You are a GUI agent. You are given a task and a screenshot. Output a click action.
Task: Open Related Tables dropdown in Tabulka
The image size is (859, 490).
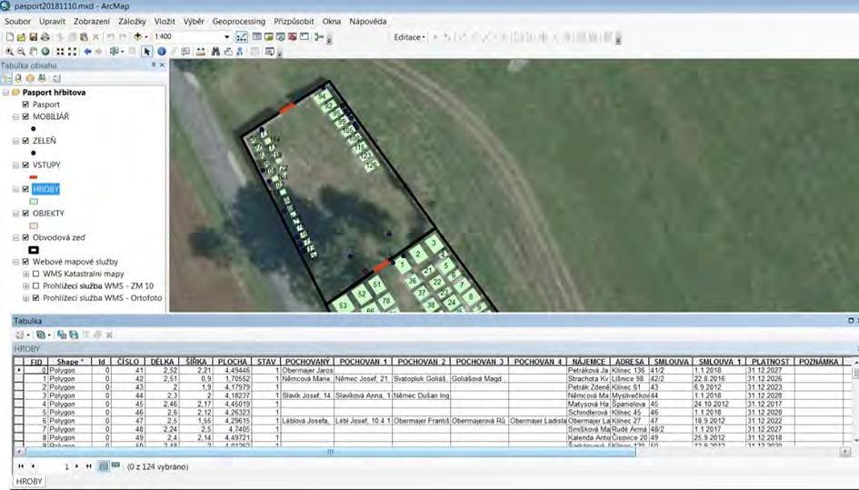tap(43, 335)
